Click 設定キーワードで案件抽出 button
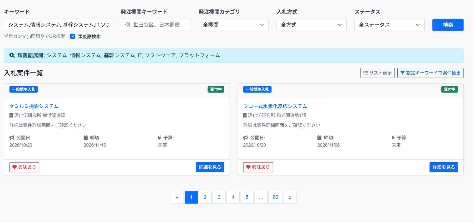This screenshot has height=223, width=474. [430, 73]
